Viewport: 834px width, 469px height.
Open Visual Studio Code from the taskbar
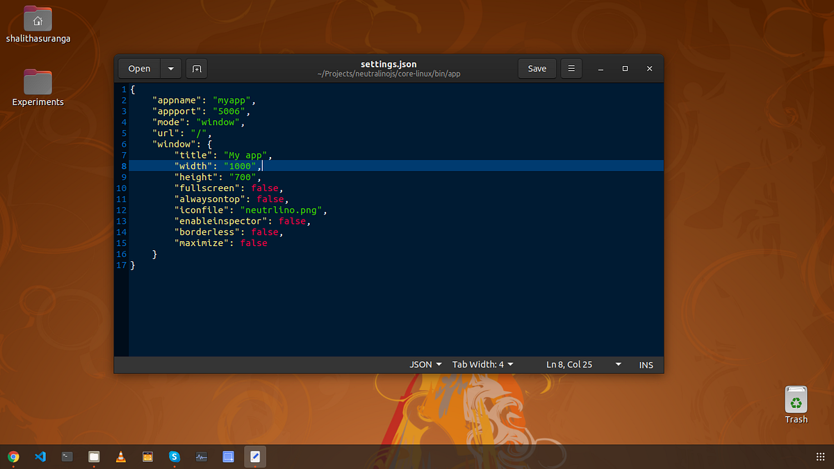pos(40,456)
